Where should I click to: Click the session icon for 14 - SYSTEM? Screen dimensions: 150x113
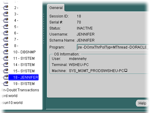(6, 65)
